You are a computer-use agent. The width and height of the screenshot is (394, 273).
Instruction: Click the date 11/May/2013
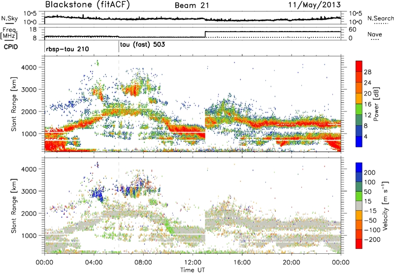click(314, 5)
